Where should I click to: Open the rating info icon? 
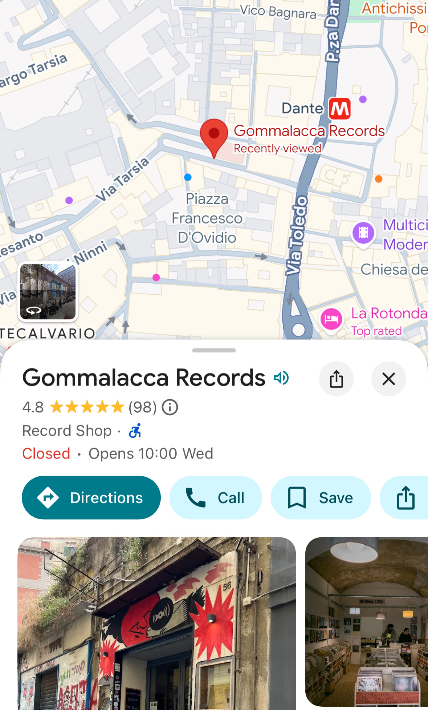pos(170,407)
